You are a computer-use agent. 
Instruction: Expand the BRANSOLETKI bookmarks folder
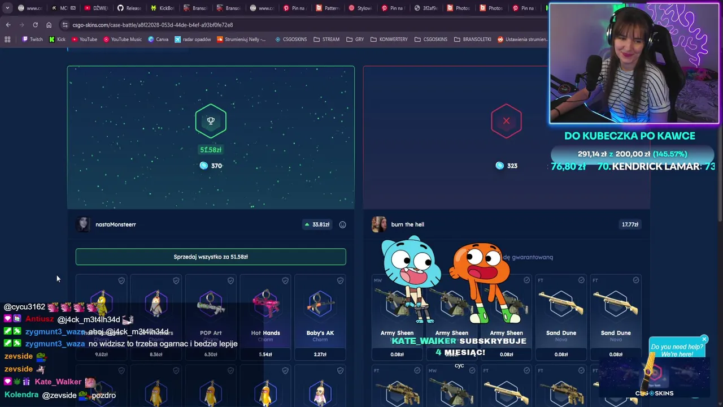(x=472, y=40)
